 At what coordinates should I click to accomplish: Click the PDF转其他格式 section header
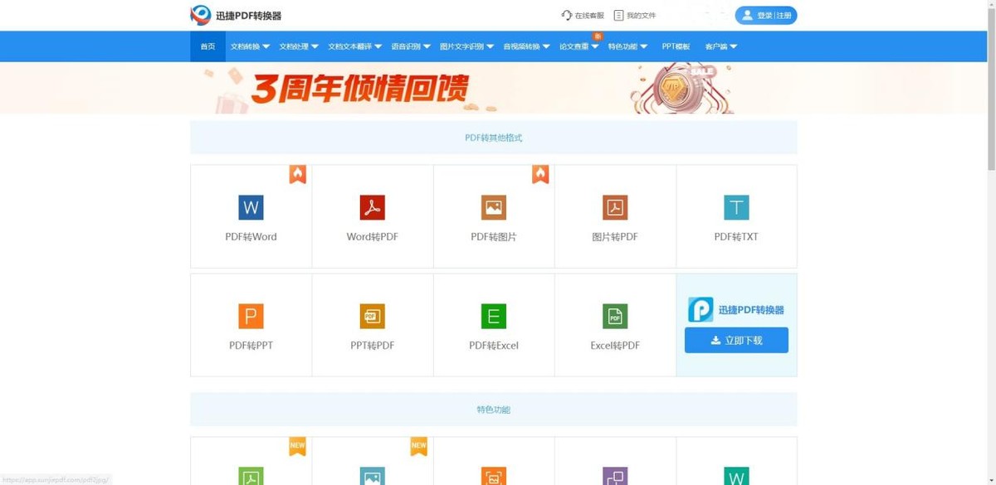pos(494,138)
